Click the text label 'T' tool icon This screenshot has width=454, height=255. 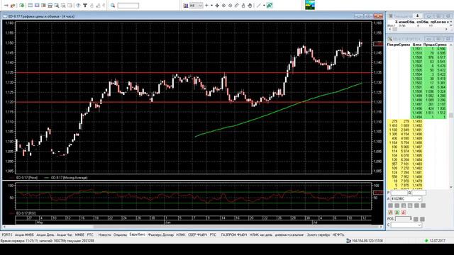click(85, 6)
